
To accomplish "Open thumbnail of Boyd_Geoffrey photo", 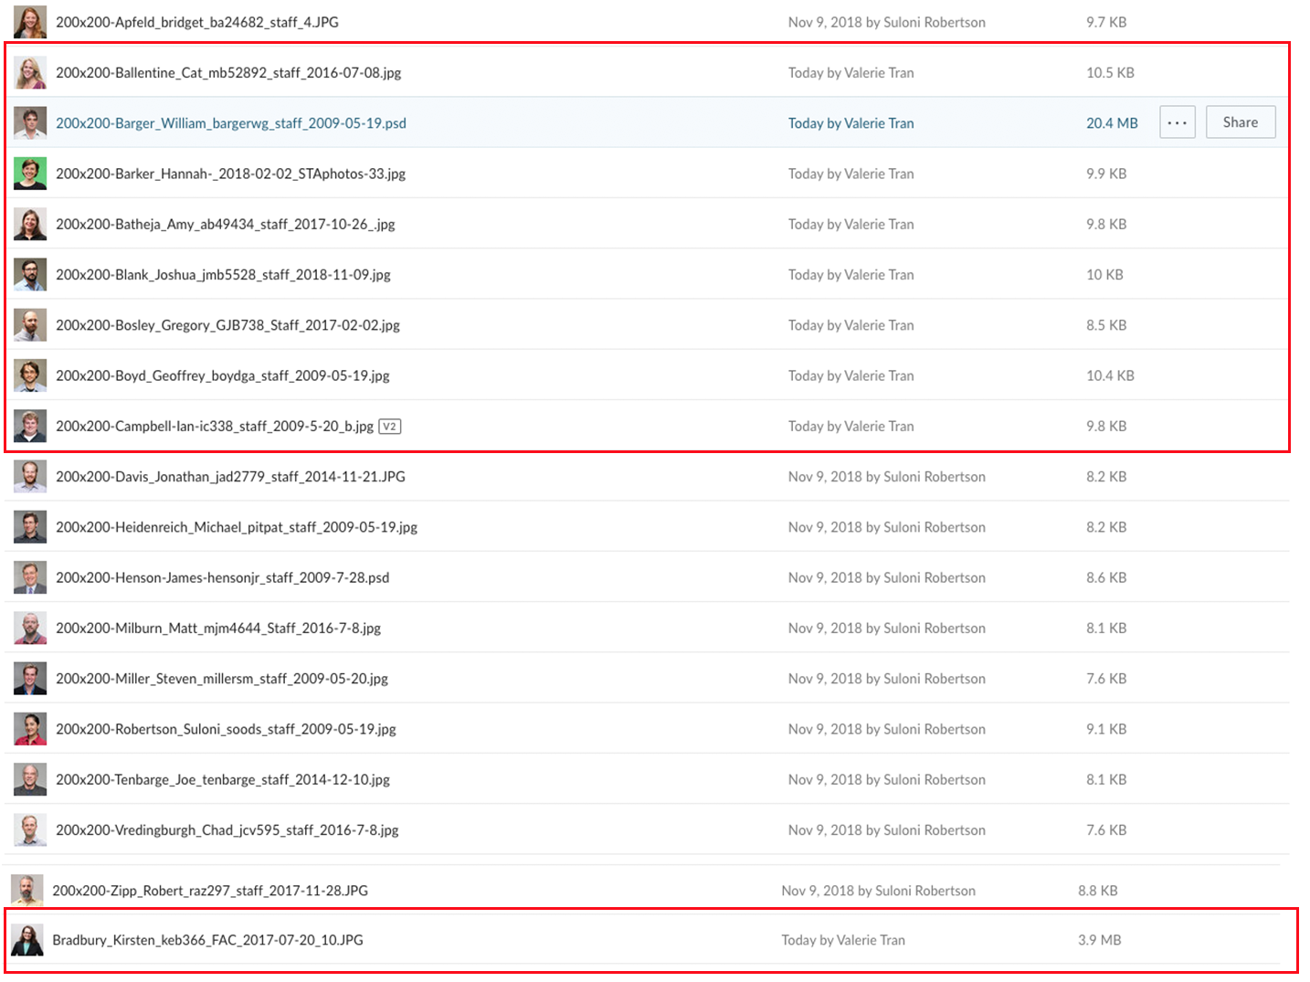I will pos(30,375).
